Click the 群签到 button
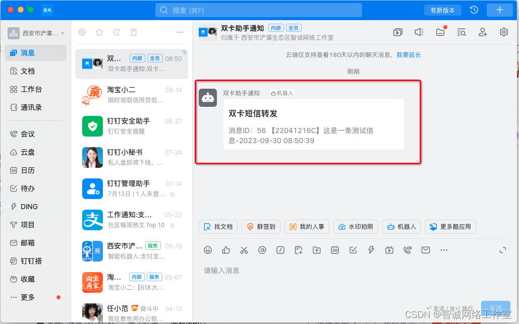The height and width of the screenshot is (324, 519). point(261,227)
